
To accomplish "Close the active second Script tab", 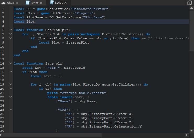I will (x=65, y=3).
